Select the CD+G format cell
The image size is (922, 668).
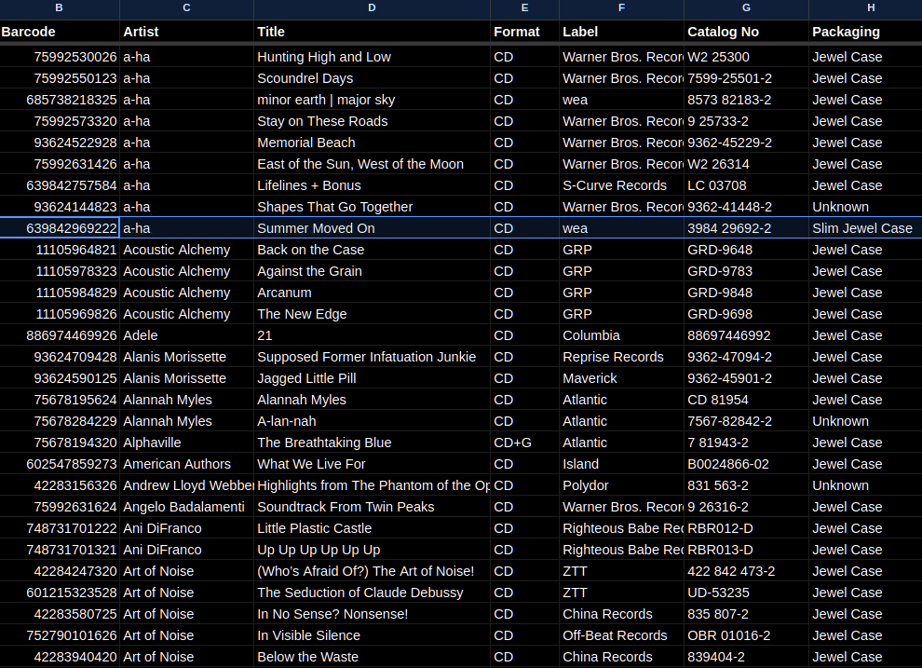click(524, 443)
